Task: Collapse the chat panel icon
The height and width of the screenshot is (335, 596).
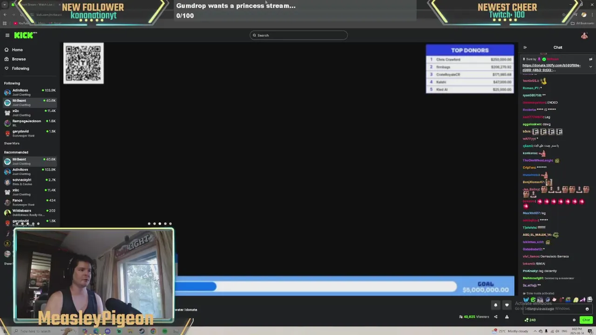Action: (x=525, y=47)
